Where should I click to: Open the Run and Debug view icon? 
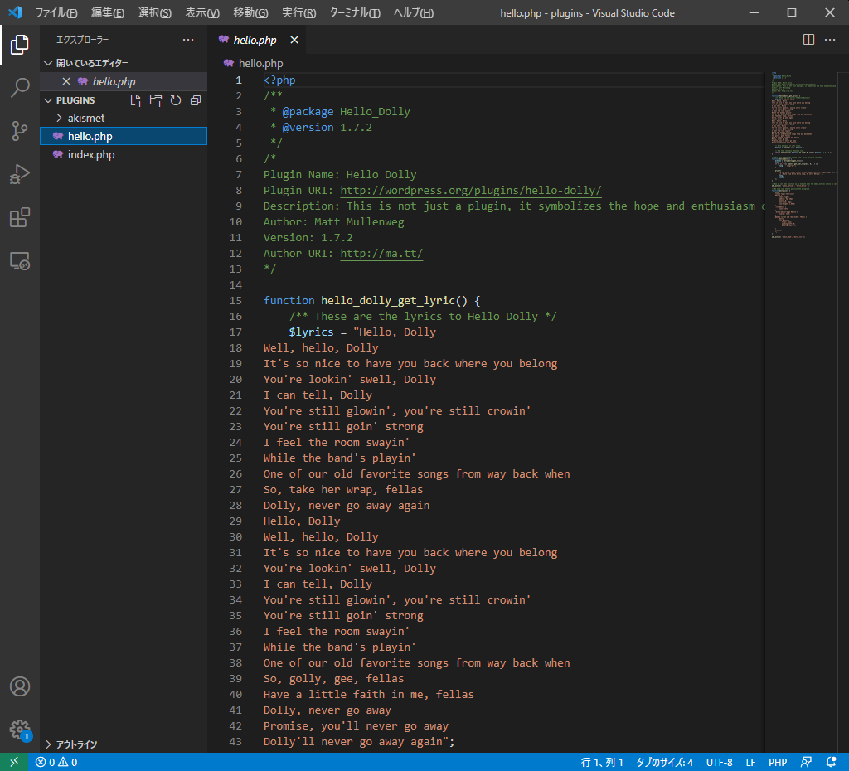coord(20,174)
